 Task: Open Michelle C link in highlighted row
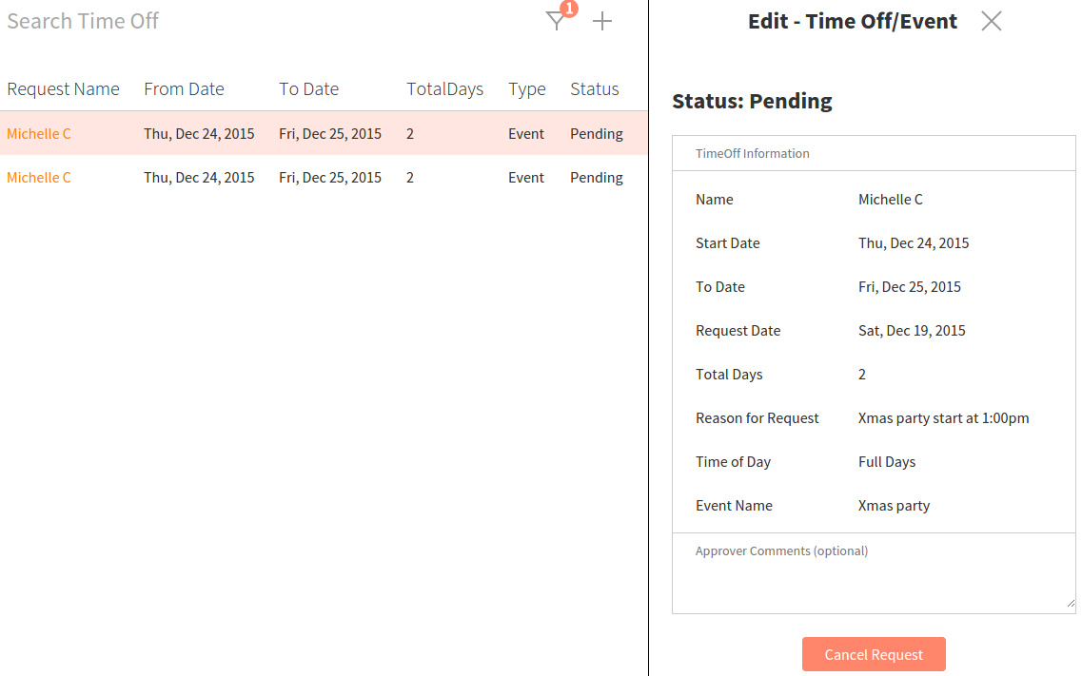[39, 134]
